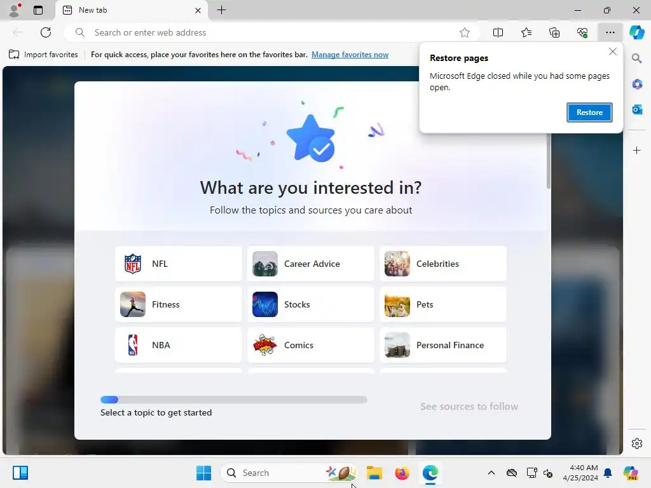
Task: Click Import favorites
Action: point(43,55)
